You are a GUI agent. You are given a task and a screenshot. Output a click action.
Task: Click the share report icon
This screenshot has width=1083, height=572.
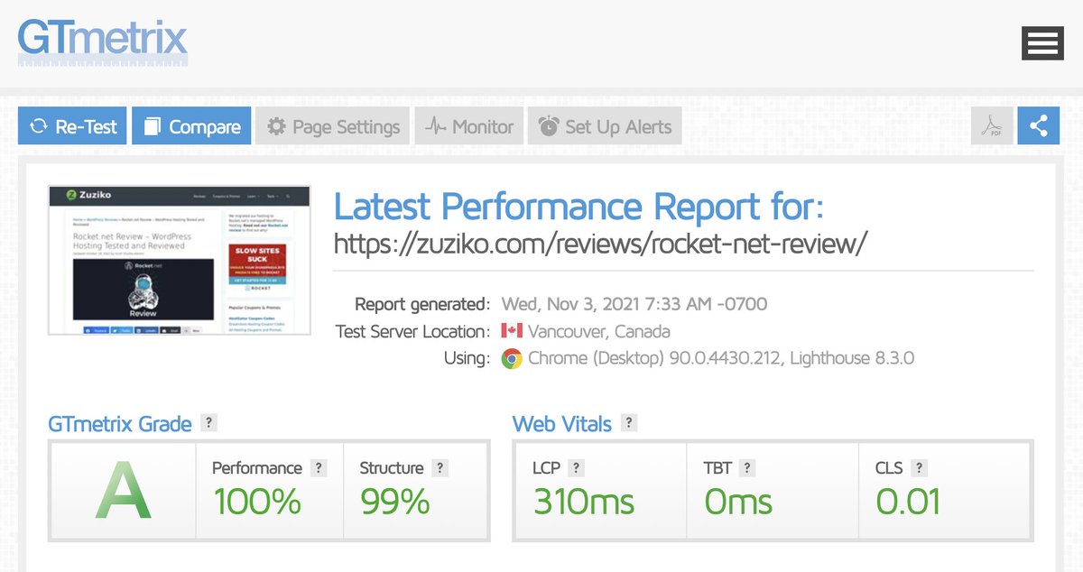click(1039, 126)
